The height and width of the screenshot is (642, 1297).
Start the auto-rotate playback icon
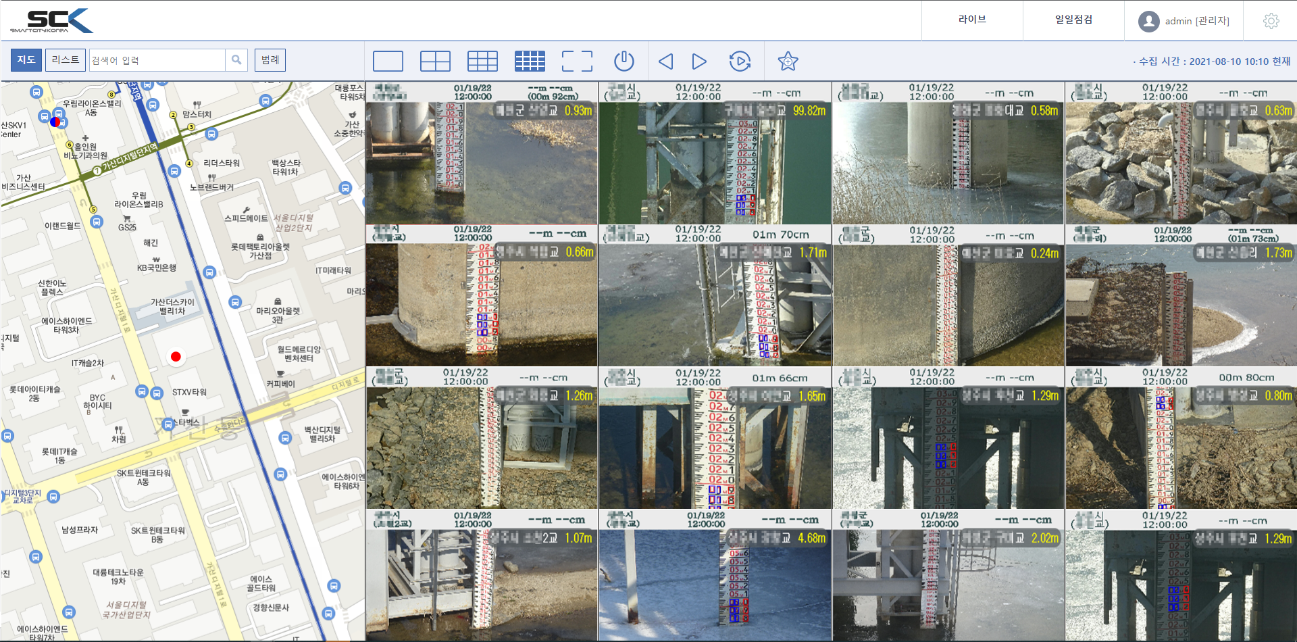pyautogui.click(x=740, y=61)
